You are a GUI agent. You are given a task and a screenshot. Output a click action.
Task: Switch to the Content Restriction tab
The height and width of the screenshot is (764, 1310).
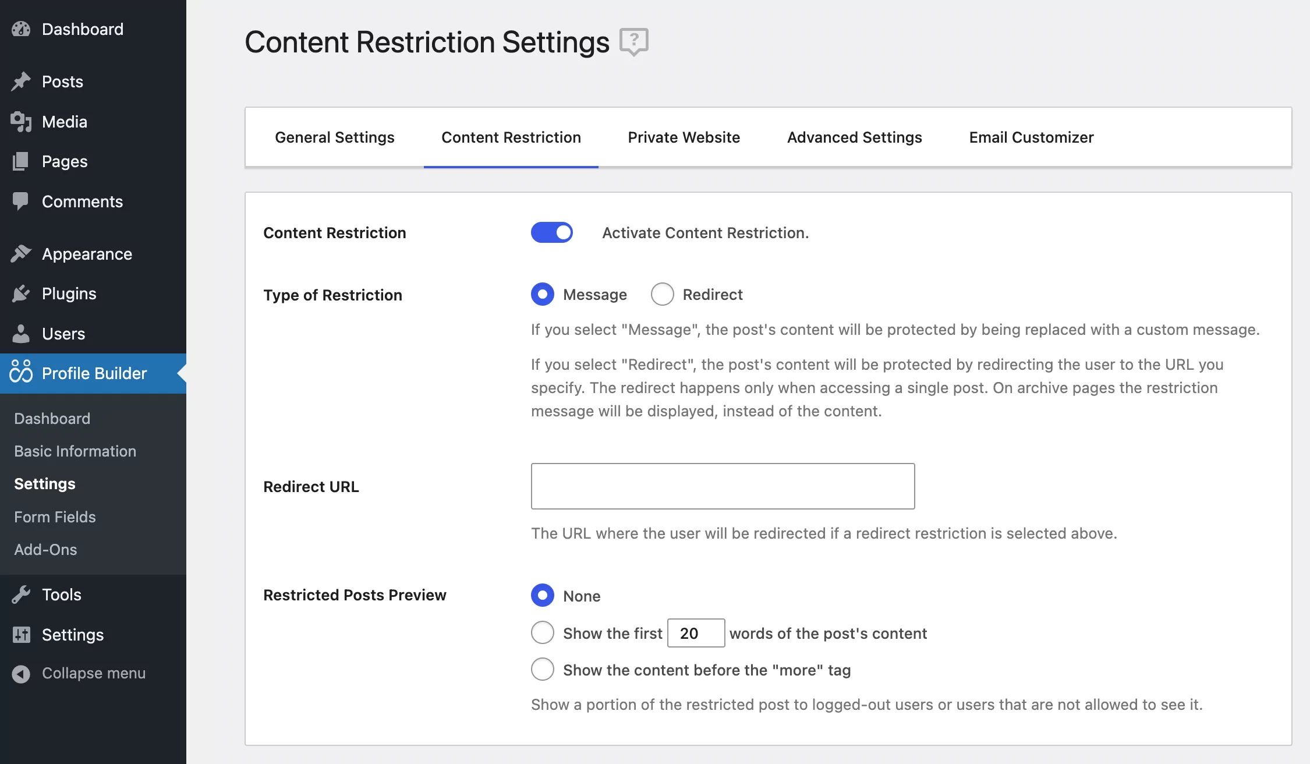pyautogui.click(x=511, y=137)
